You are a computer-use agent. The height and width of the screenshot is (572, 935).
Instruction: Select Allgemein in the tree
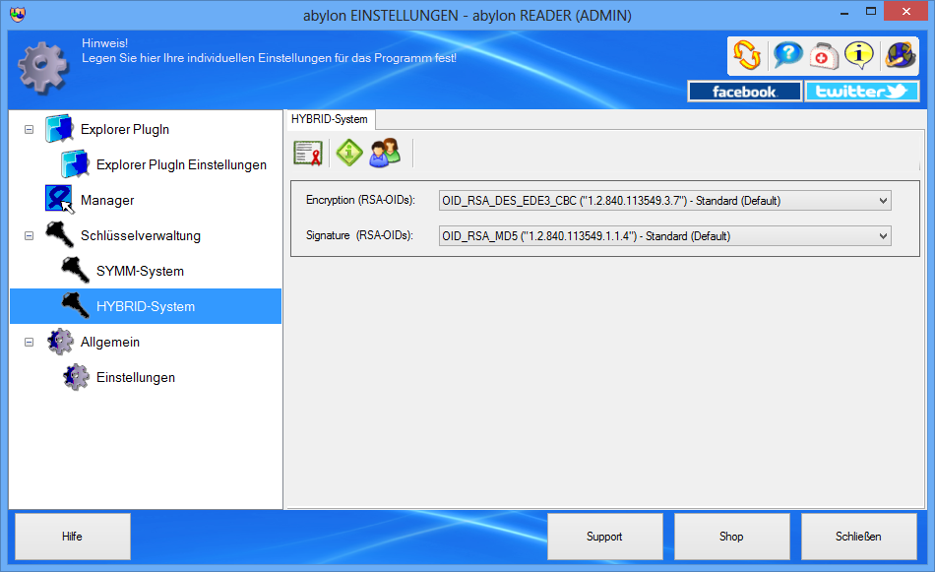coord(110,343)
